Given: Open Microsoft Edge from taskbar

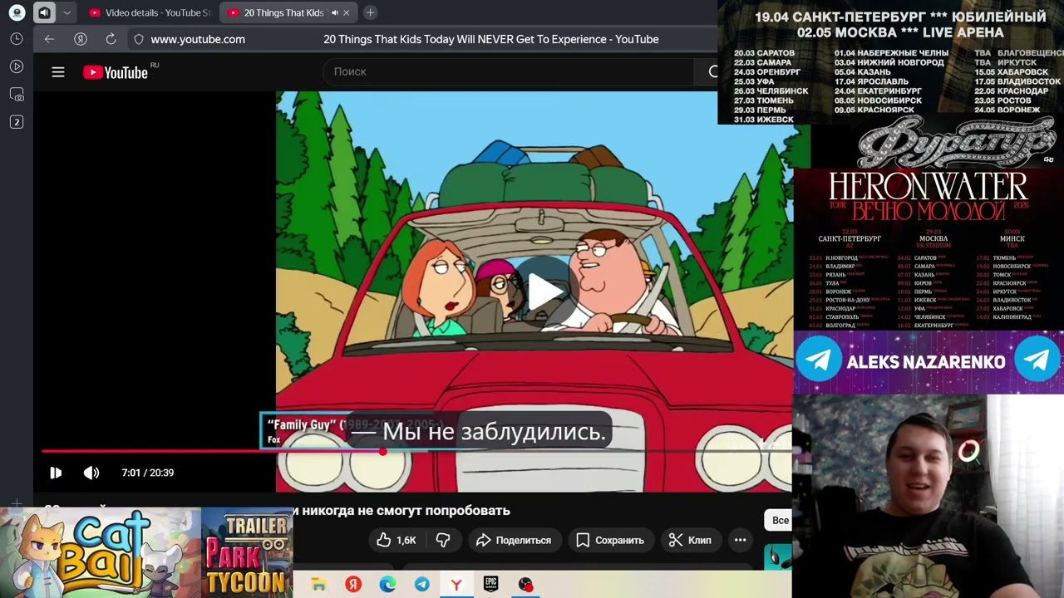Looking at the screenshot, I should (x=387, y=585).
